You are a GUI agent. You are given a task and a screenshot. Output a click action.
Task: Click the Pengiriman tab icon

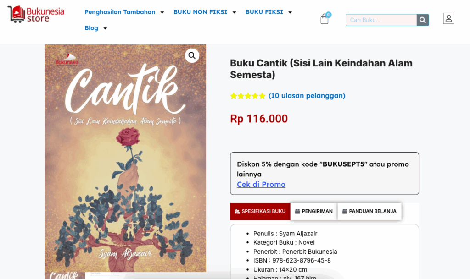pos(297,211)
